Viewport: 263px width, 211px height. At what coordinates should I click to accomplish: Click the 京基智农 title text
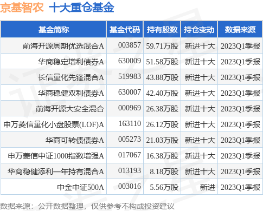tap(22, 8)
